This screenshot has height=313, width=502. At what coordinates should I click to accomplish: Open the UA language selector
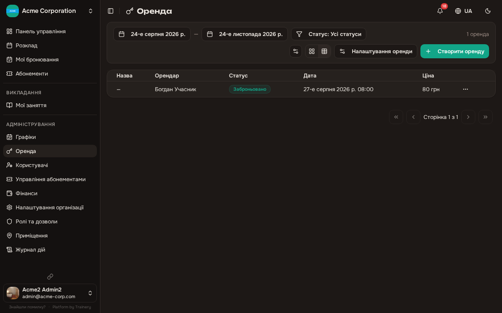point(464,11)
